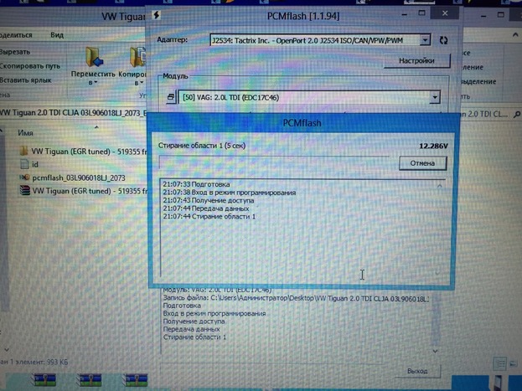
Task: Switch Explorer to large icons view via status bar
Action: point(513,362)
